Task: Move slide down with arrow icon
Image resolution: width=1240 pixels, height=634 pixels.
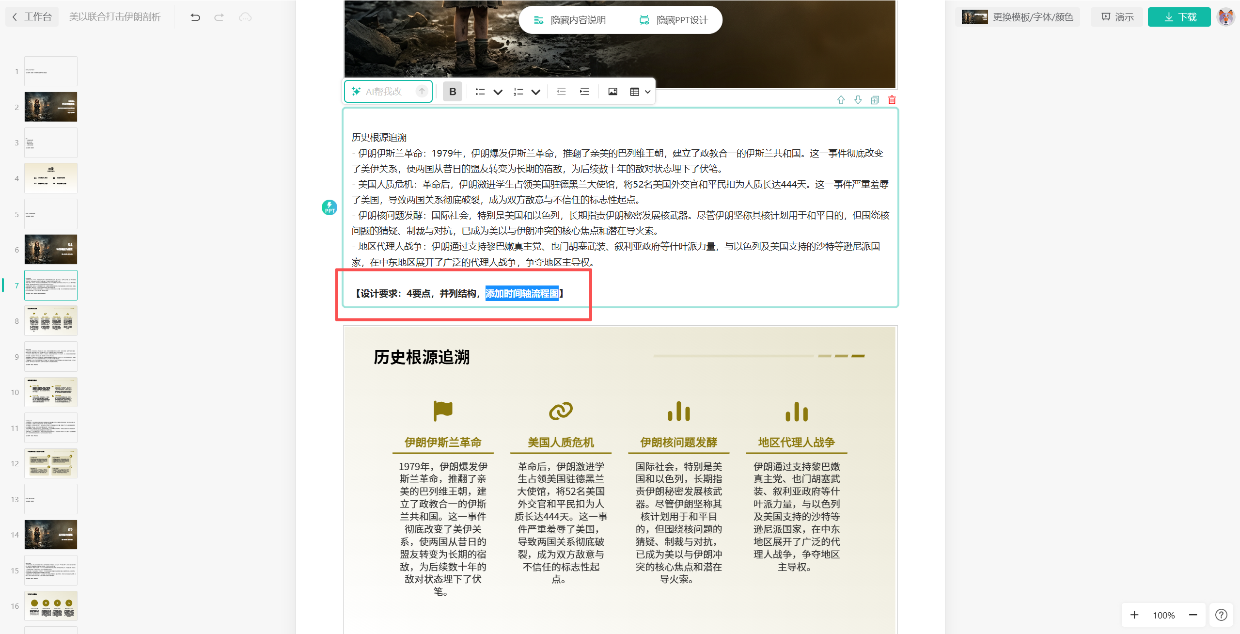Action: point(858,100)
